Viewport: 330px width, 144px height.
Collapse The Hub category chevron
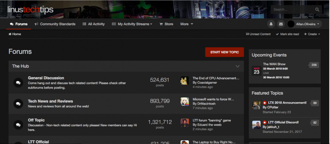pos(238,66)
